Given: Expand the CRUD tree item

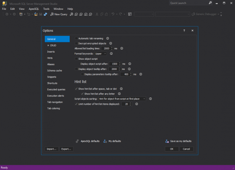Looking at the screenshot, I should (x=48, y=45).
